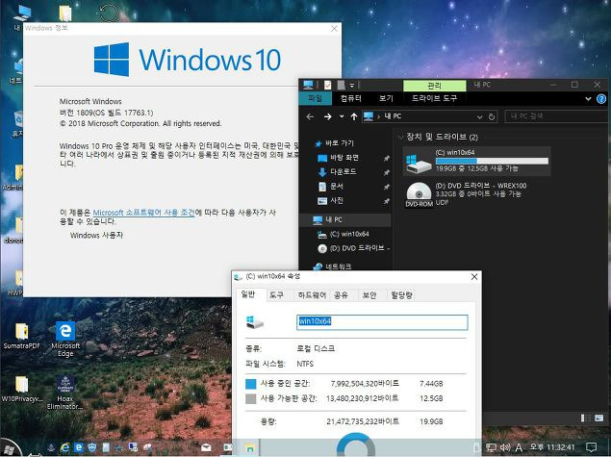Image resolution: width=611 pixels, height=457 pixels.
Task: Click the pin icon beside 다운로드
Action: [386, 172]
